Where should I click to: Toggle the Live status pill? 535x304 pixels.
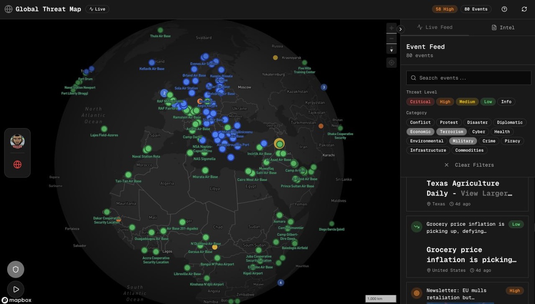click(97, 9)
